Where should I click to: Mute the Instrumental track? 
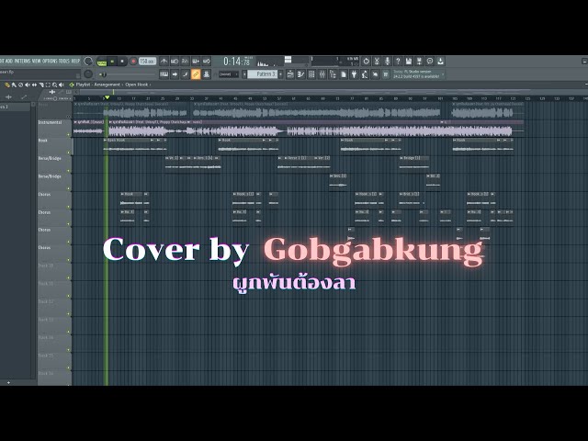[x=69, y=134]
